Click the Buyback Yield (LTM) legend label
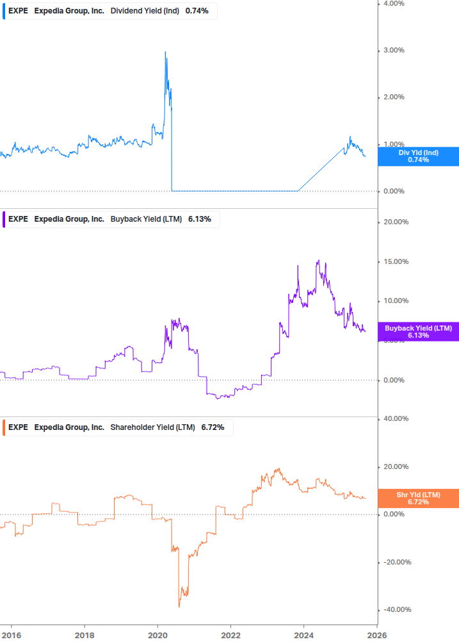 (x=146, y=219)
